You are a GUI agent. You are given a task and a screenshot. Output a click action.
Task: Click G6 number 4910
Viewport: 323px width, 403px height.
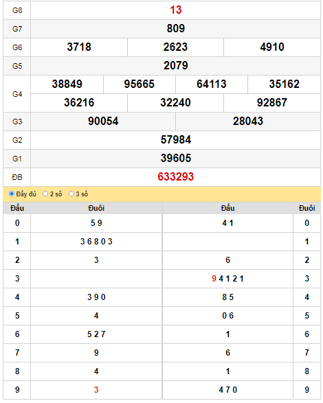coord(272,47)
